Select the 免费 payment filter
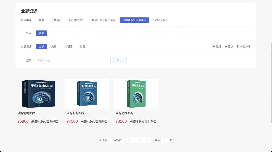Screen dimensions: 272x152 (x=53, y=46)
